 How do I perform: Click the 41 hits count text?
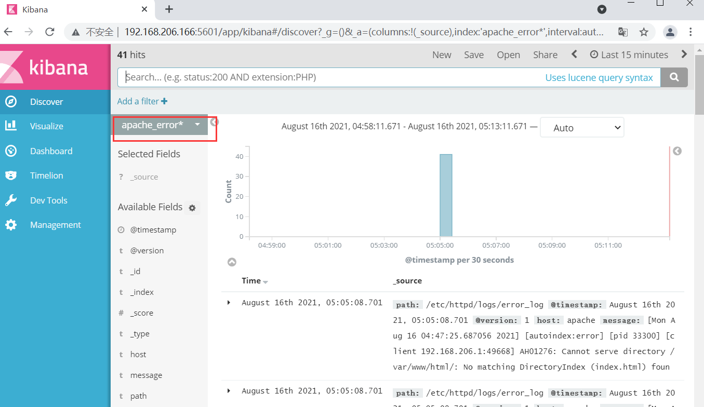coord(131,55)
